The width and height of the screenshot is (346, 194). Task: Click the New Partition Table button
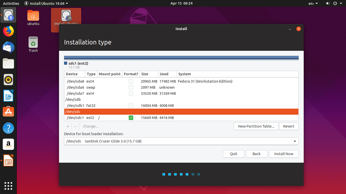click(x=256, y=126)
